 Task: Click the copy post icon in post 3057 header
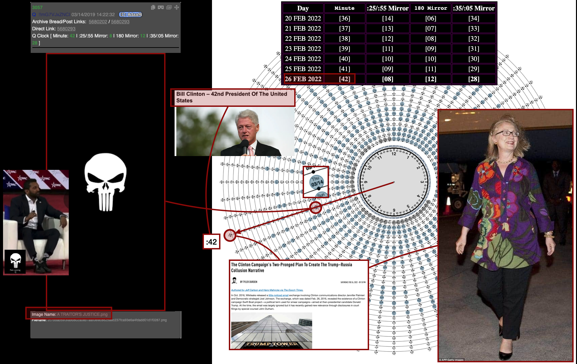(x=153, y=7)
